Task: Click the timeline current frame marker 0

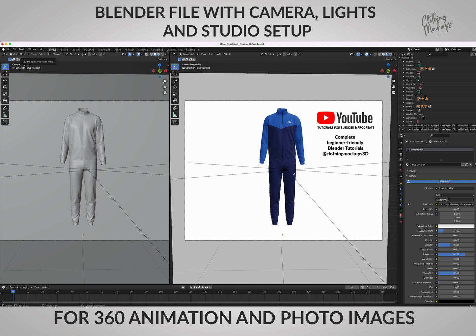Action: pos(13,292)
